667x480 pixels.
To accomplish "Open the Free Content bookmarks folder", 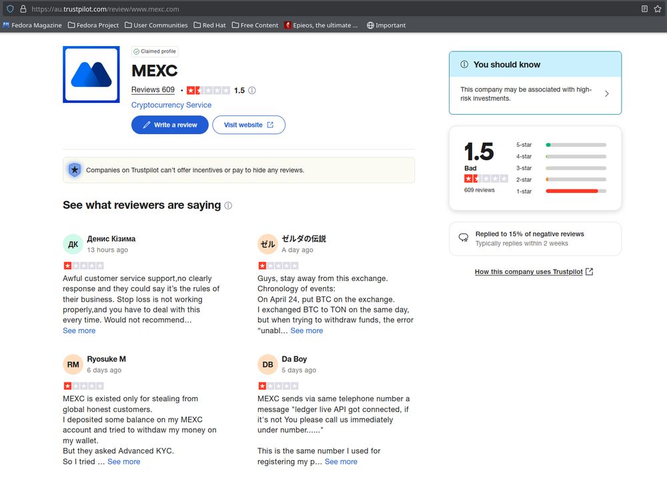I will click(x=255, y=25).
